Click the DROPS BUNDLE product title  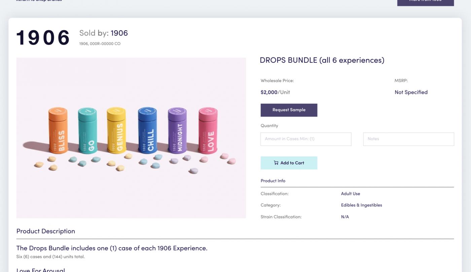click(322, 60)
